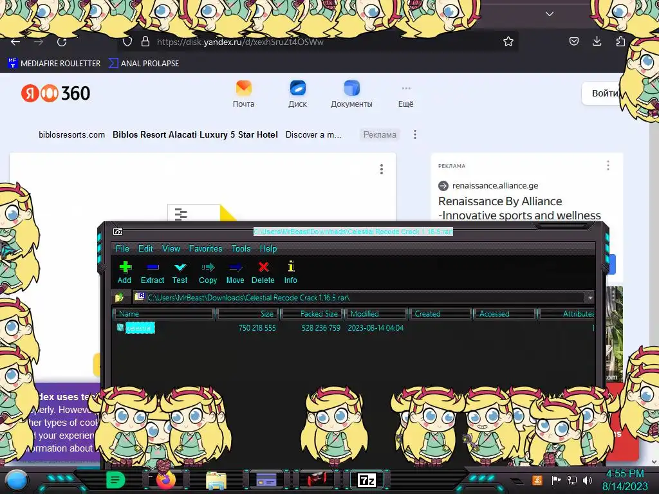
Task: Go back in browser history
Action: (x=15, y=42)
